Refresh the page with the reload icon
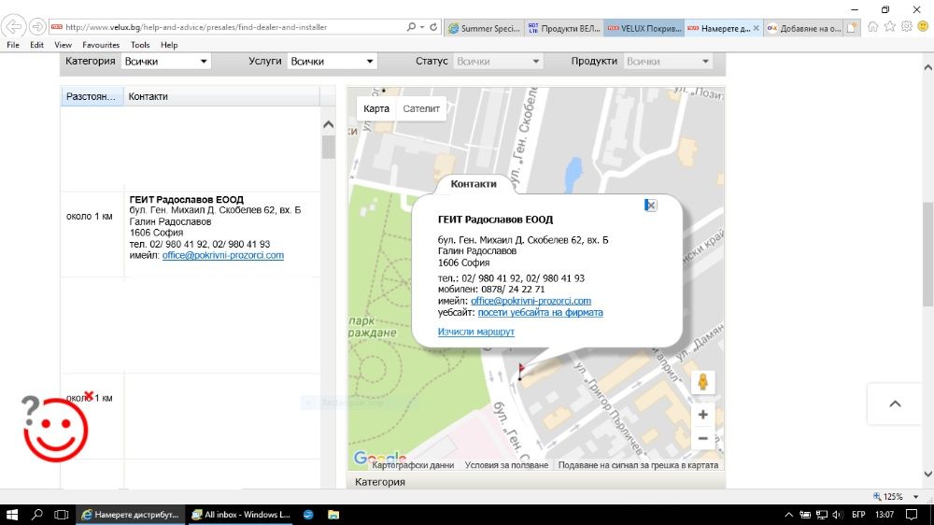 [x=433, y=27]
